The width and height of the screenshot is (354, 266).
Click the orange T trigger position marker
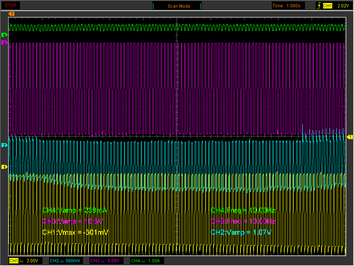tap(11, 14)
